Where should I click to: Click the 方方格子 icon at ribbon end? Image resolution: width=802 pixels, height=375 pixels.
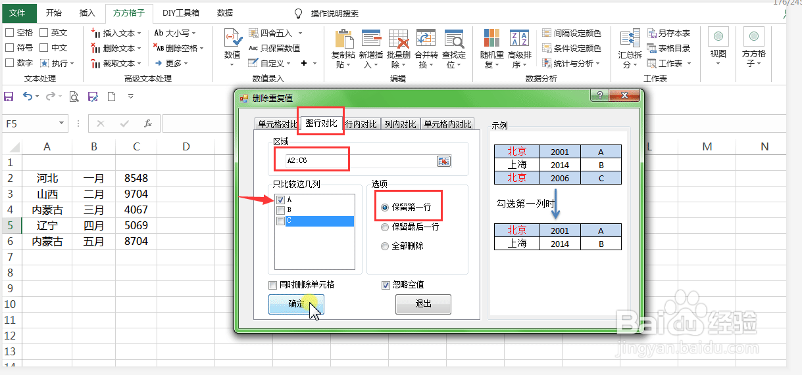point(753,37)
